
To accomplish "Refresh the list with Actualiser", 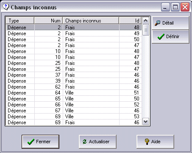I will coord(97,142).
